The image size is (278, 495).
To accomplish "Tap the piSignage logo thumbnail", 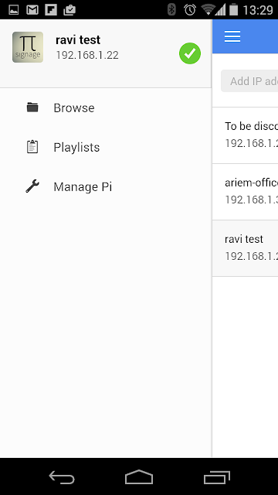I will pyautogui.click(x=28, y=47).
